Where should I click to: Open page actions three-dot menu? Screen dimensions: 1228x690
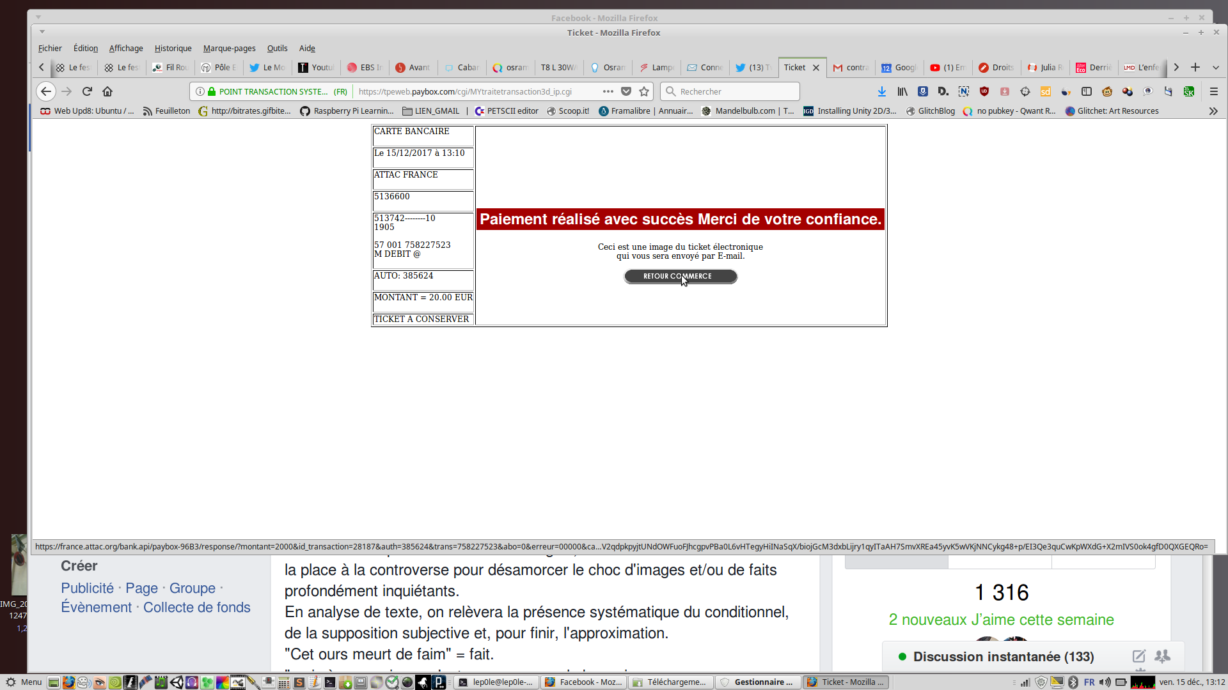608,91
